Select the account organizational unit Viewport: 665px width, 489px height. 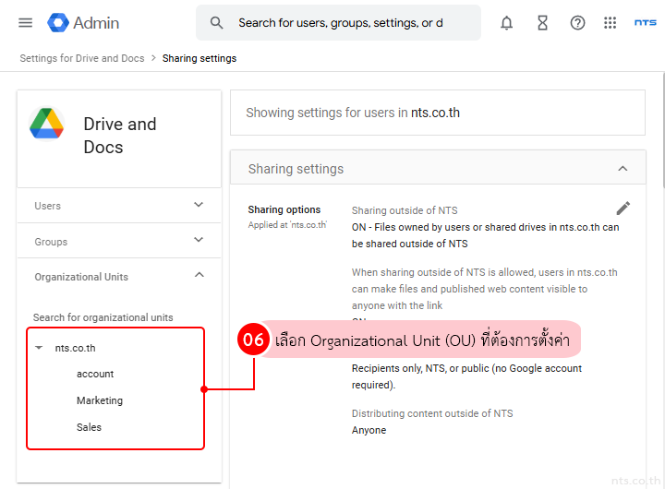tap(95, 374)
